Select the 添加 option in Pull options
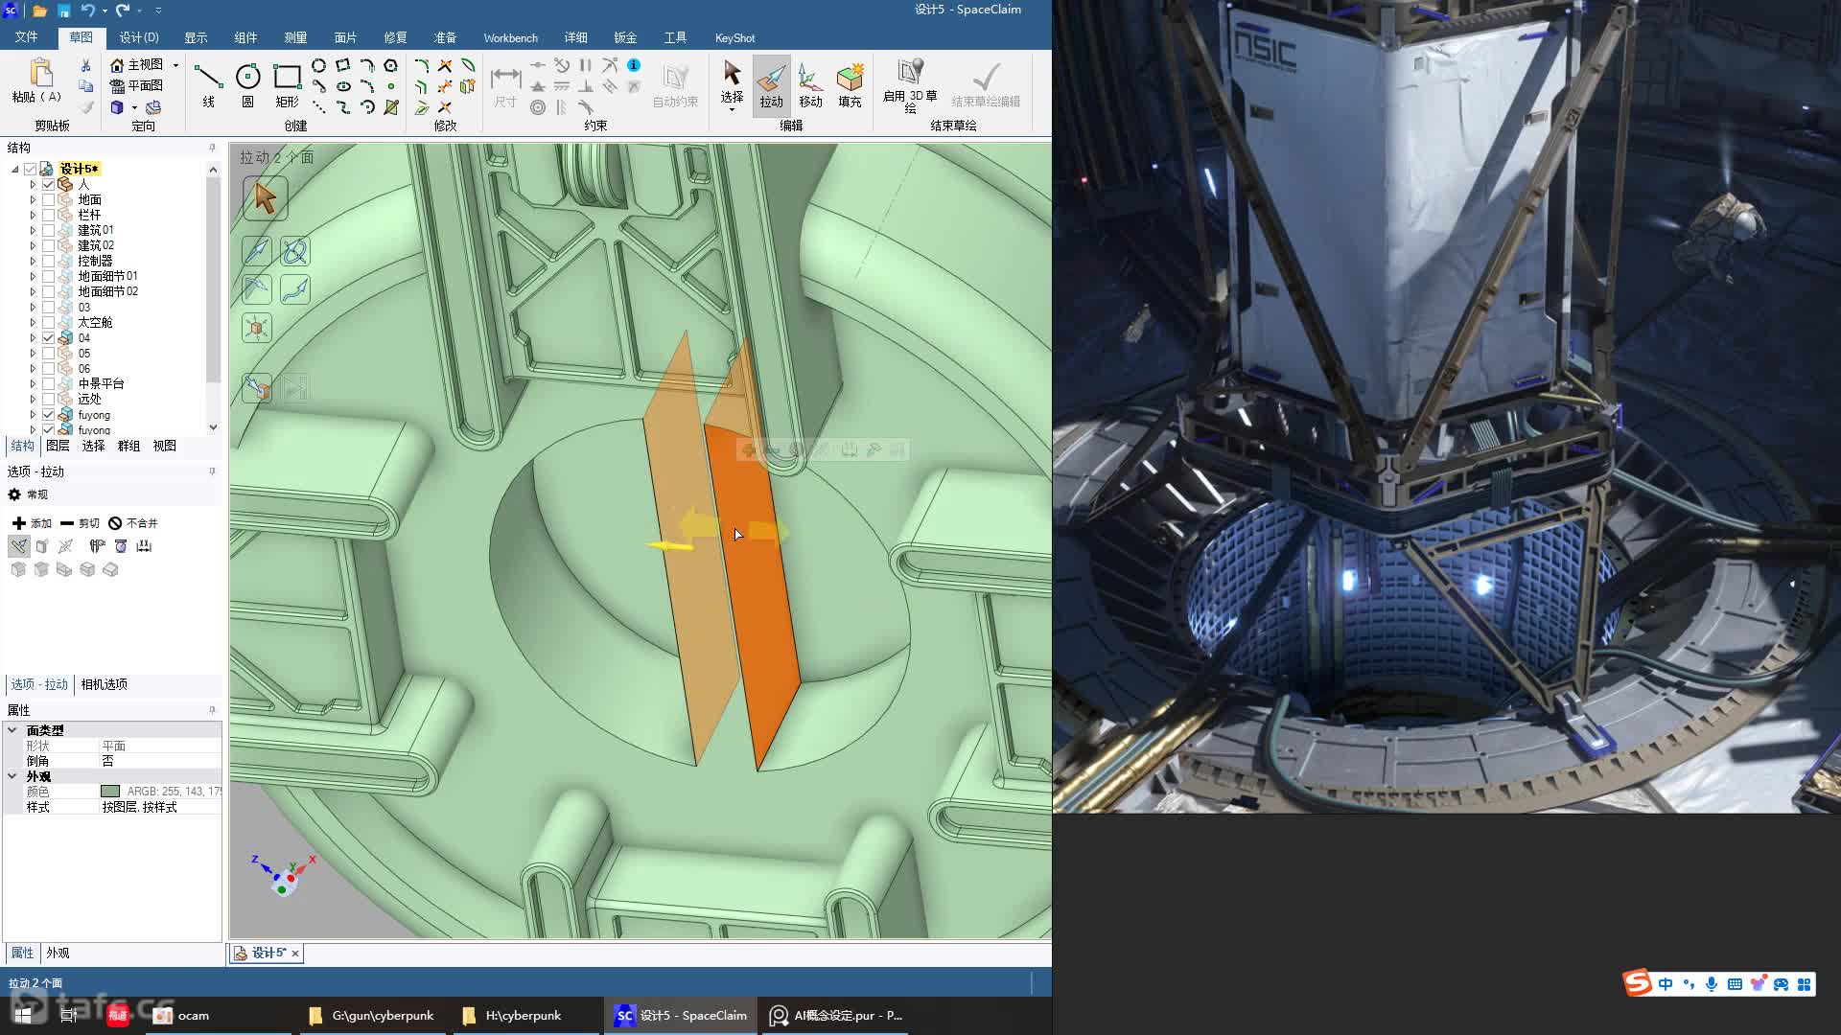The height and width of the screenshot is (1035, 1841). (32, 523)
